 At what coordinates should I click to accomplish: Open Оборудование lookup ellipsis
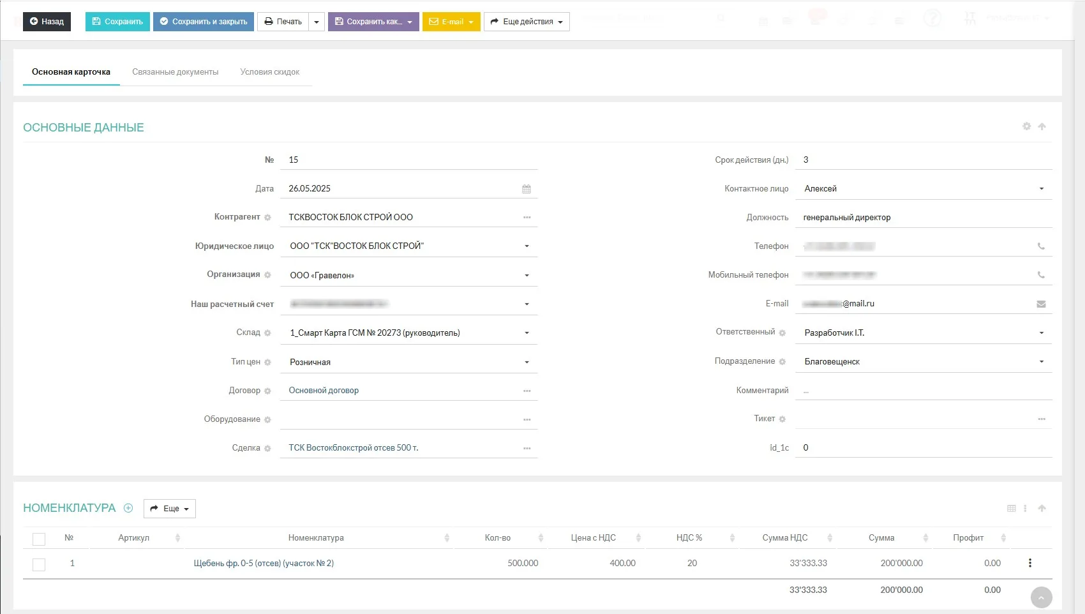(527, 419)
